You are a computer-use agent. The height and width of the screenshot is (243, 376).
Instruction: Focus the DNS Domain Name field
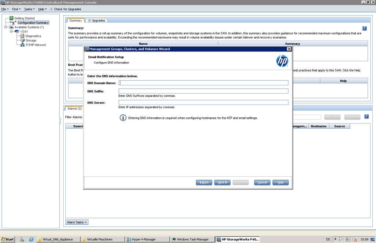point(203,83)
